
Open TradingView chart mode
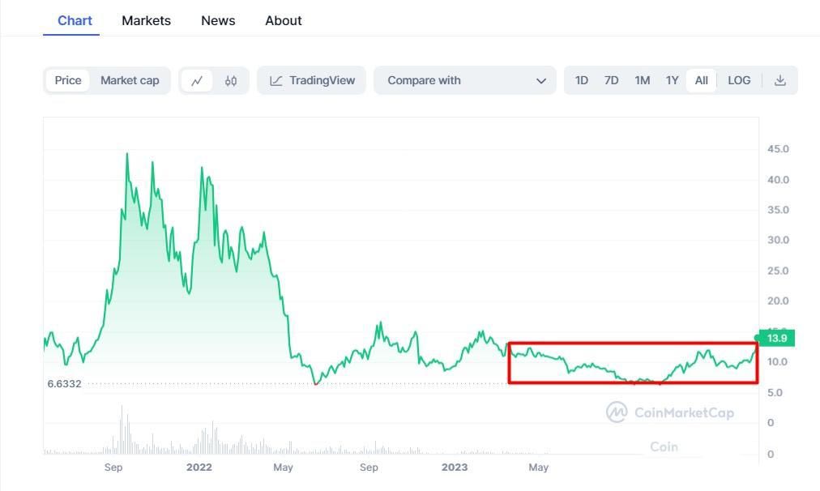(312, 80)
